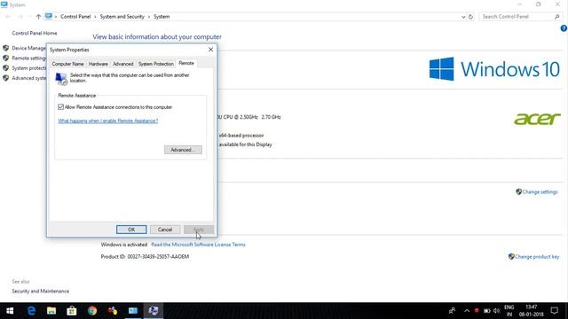This screenshot has width=568, height=319.
Task: Show hidden system tray icons
Action: point(467,311)
